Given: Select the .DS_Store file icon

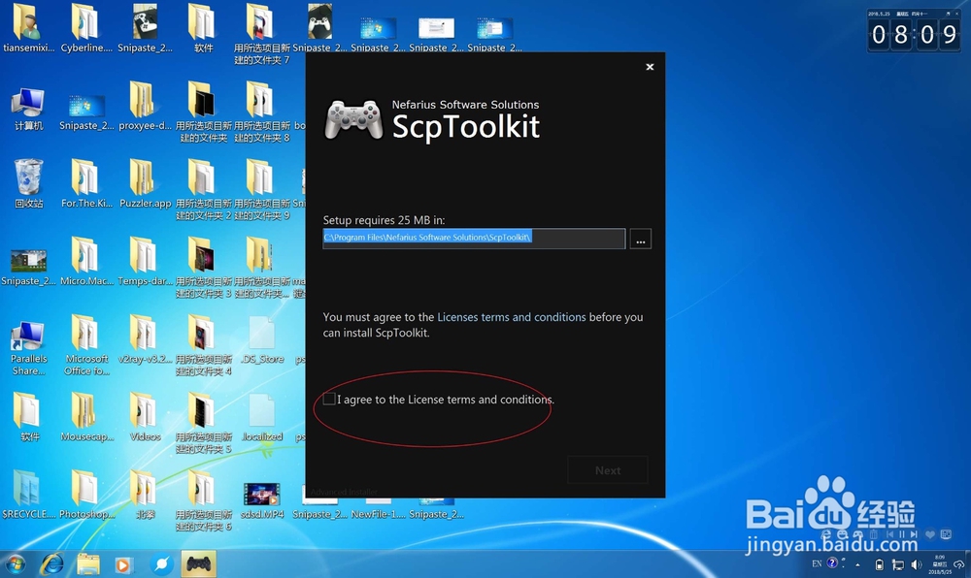Looking at the screenshot, I should coord(262,340).
